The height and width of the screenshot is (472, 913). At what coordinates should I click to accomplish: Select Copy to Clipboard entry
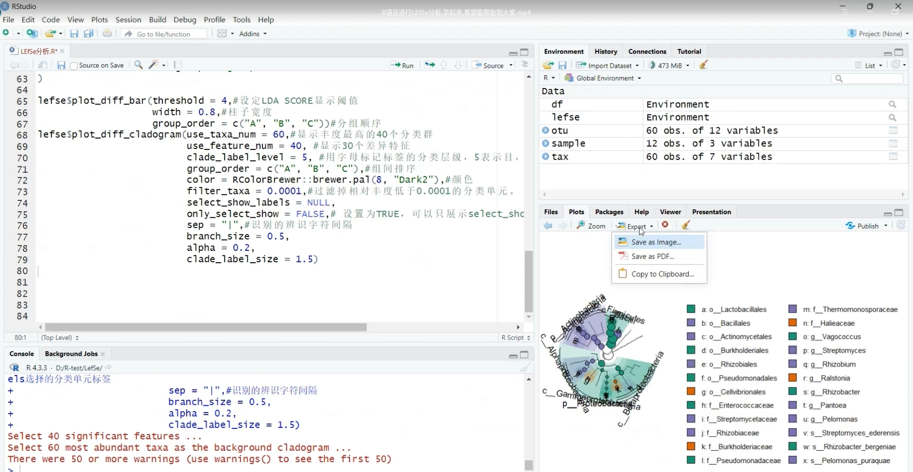click(659, 274)
